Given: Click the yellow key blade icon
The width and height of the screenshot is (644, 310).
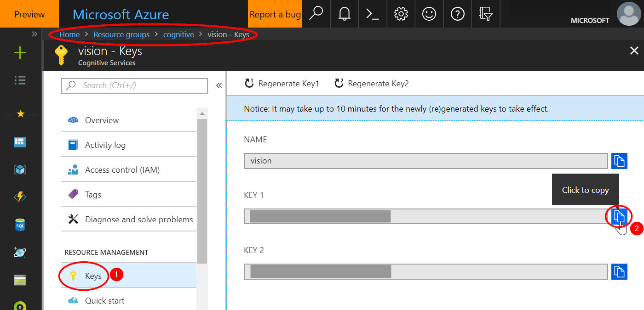Looking at the screenshot, I should pyautogui.click(x=61, y=55).
